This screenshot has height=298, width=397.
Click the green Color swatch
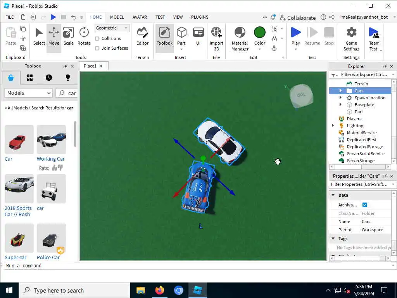259,33
